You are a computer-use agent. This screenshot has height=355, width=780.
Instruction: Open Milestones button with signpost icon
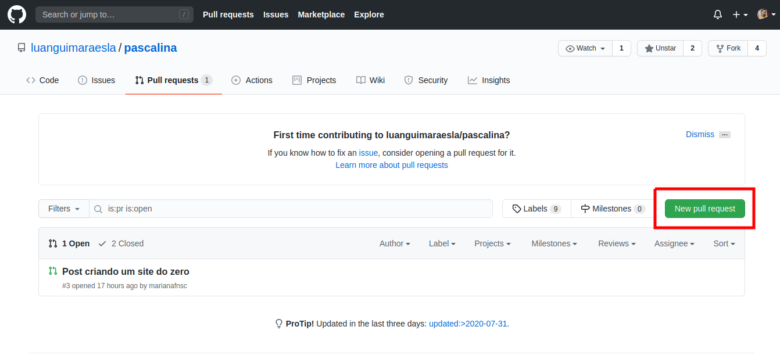tap(613, 209)
